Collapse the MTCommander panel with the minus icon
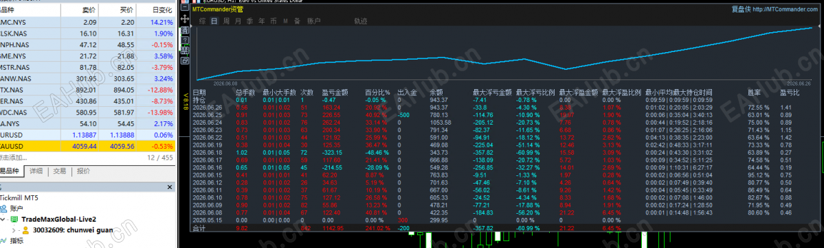 (184, 8)
